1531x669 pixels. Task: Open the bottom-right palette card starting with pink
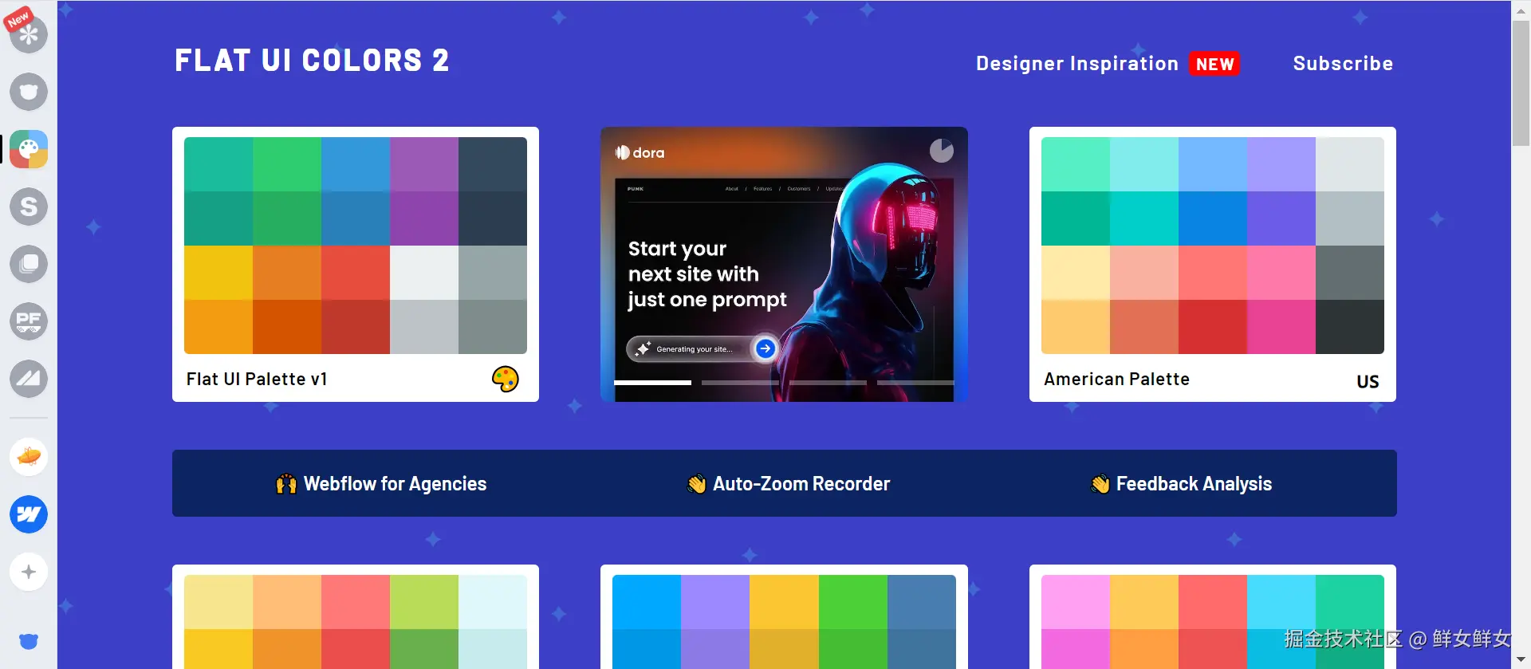[1213, 617]
